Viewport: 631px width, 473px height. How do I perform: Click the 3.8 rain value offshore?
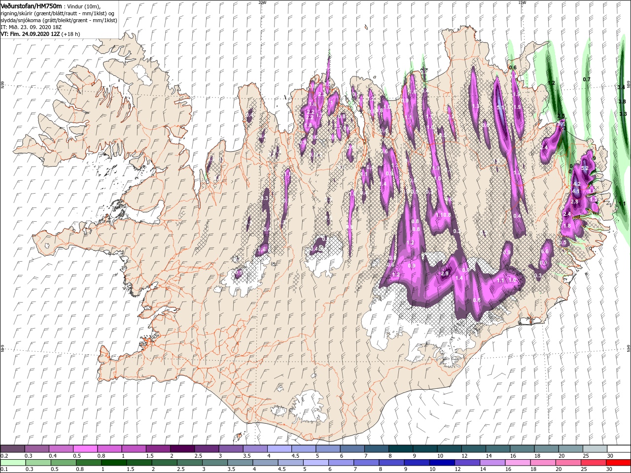tap(622, 101)
